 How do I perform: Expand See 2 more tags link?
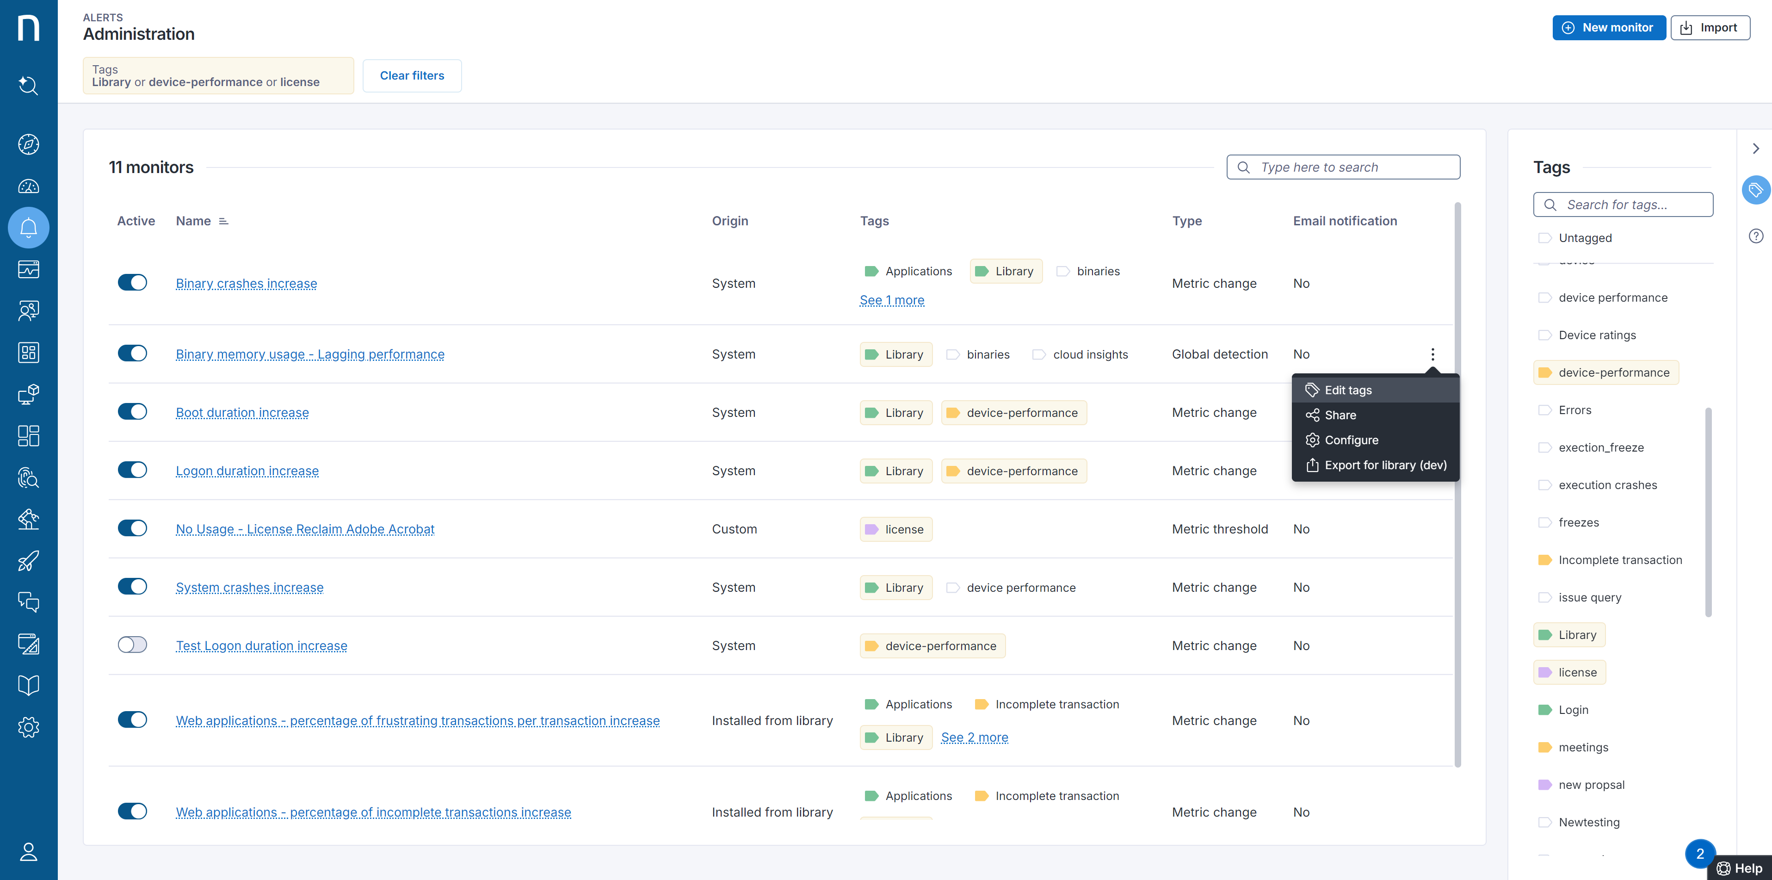pos(974,737)
